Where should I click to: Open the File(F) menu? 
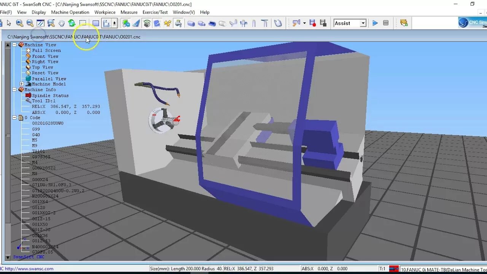pos(6,12)
